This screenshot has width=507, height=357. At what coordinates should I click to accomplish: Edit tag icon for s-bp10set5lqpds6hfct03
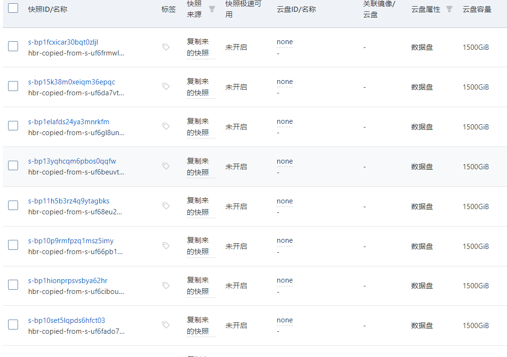166,325
